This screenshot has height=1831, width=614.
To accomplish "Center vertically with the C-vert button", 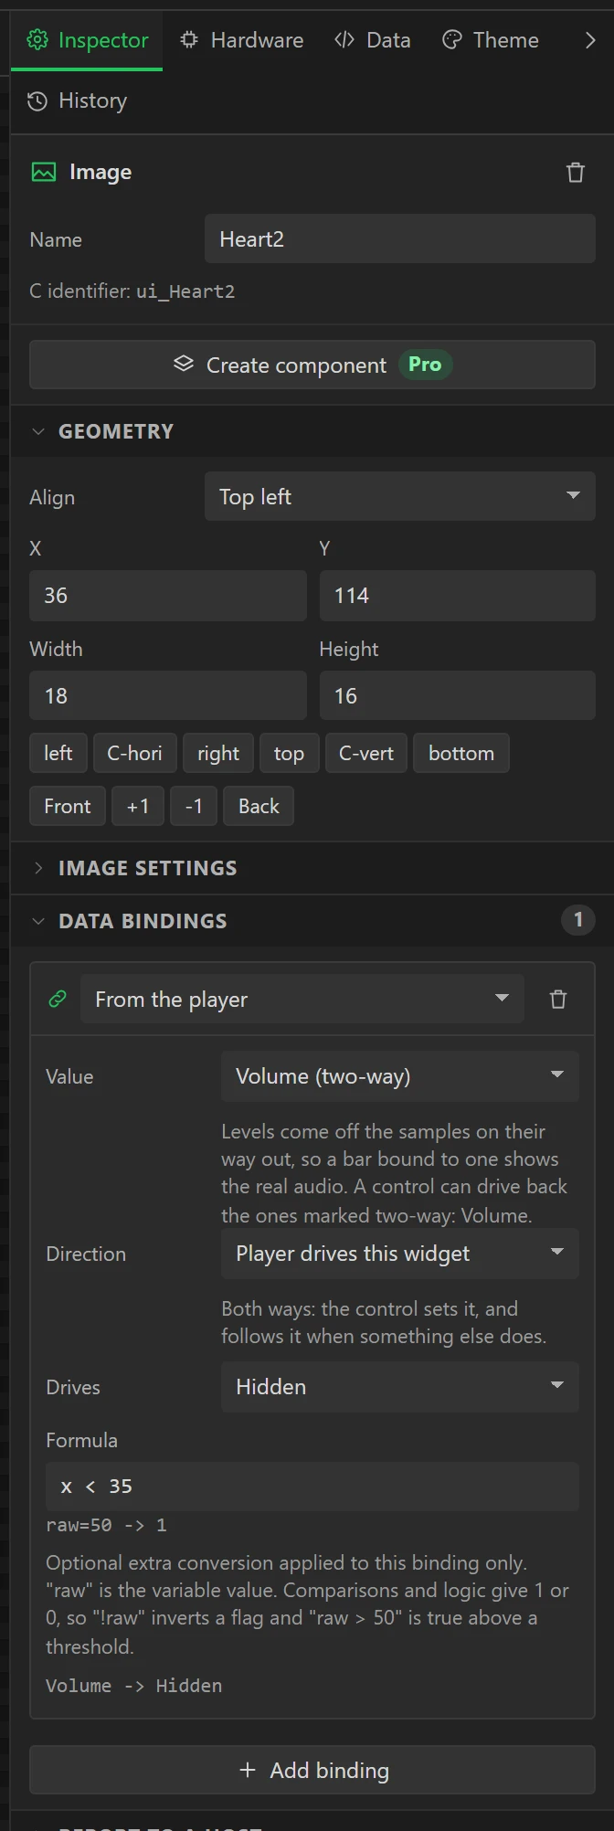I will [366, 753].
